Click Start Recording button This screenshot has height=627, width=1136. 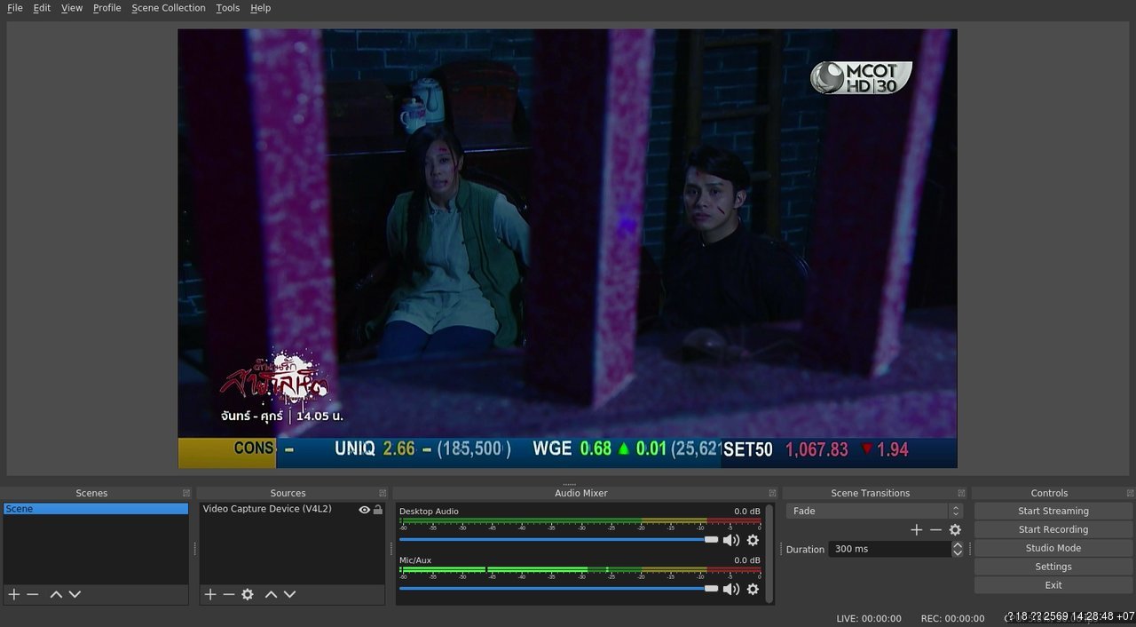tap(1053, 529)
